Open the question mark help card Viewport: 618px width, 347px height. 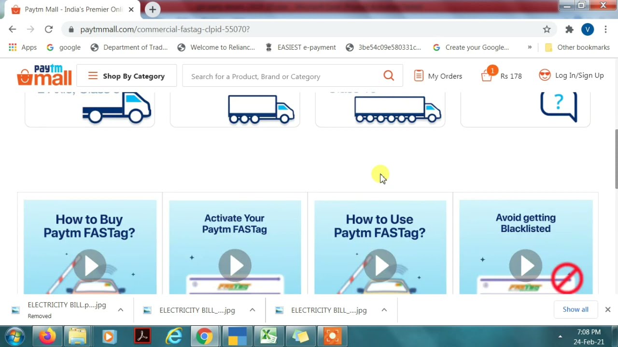click(525, 109)
